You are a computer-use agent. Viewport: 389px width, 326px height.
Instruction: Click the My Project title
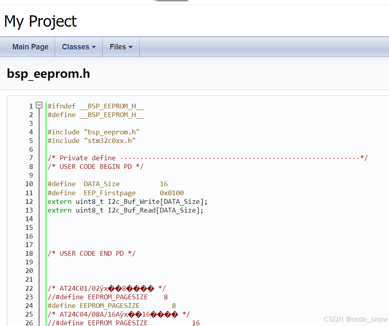[x=41, y=22]
